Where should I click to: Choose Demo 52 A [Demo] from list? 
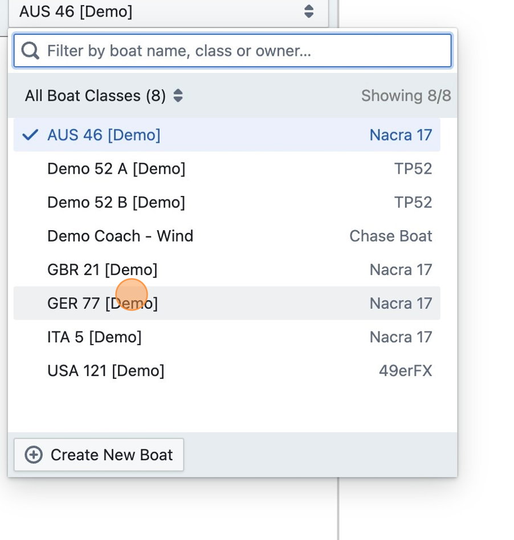tap(227, 169)
